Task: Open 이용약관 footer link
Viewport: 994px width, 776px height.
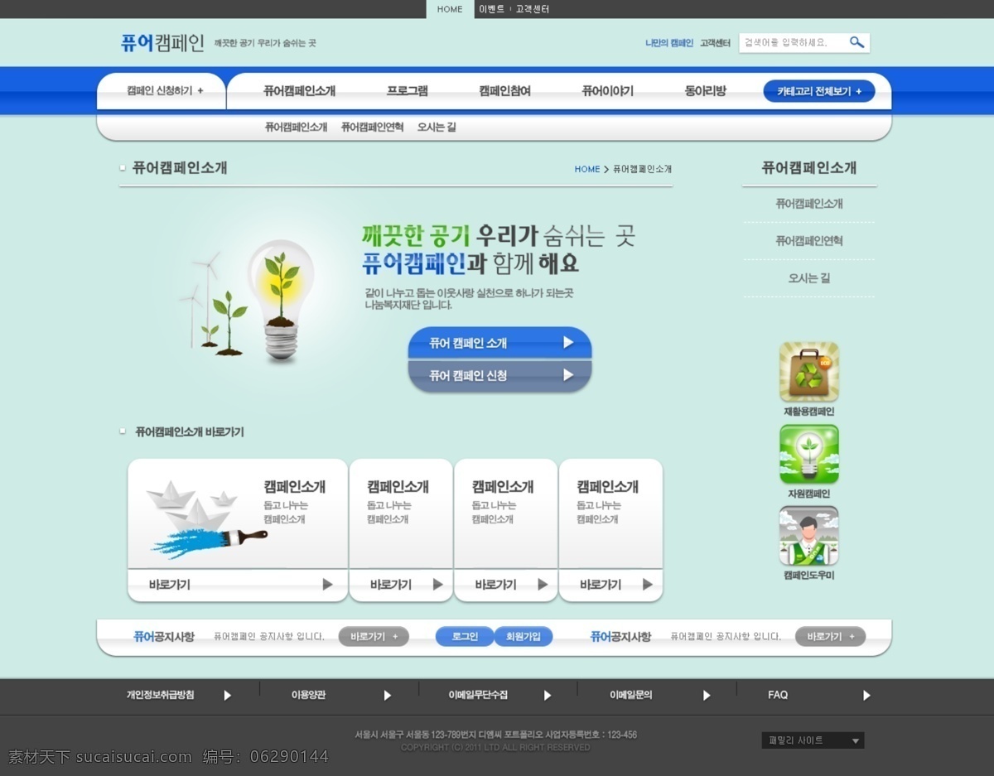Action: click(308, 696)
